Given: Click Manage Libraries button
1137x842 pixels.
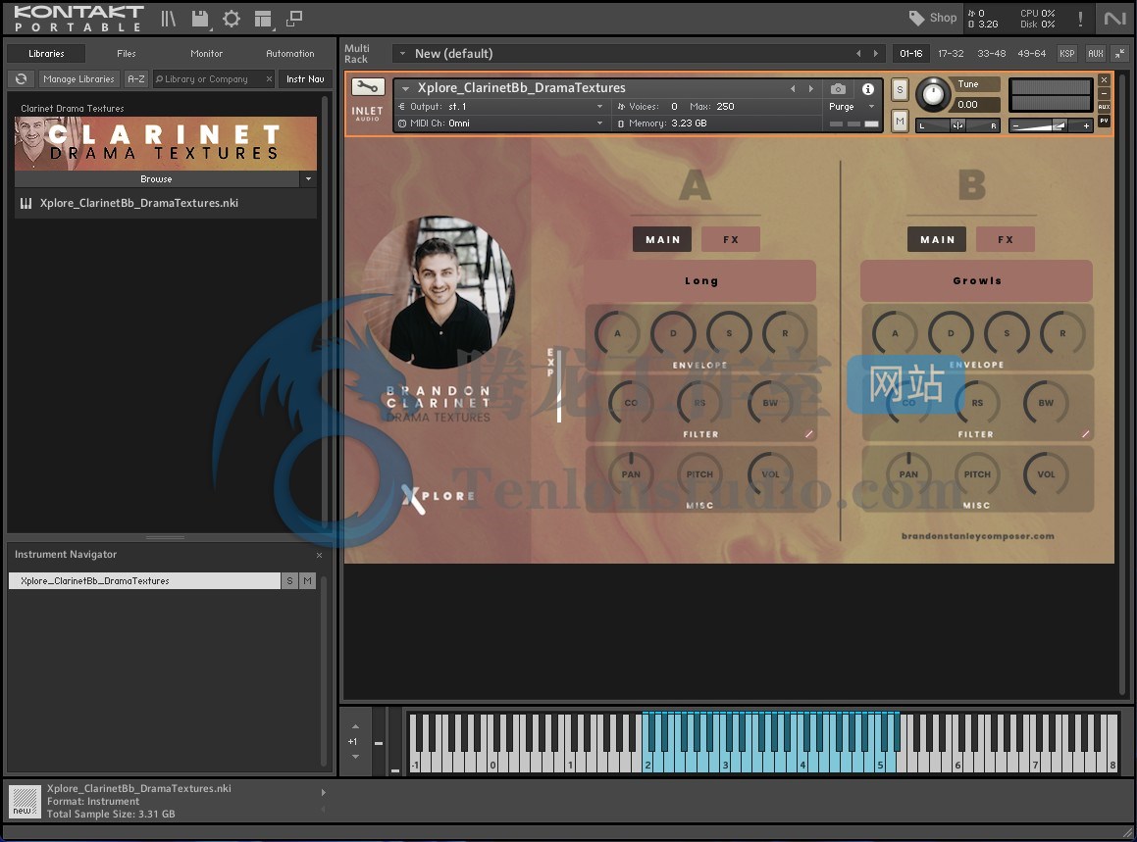Looking at the screenshot, I should point(78,79).
